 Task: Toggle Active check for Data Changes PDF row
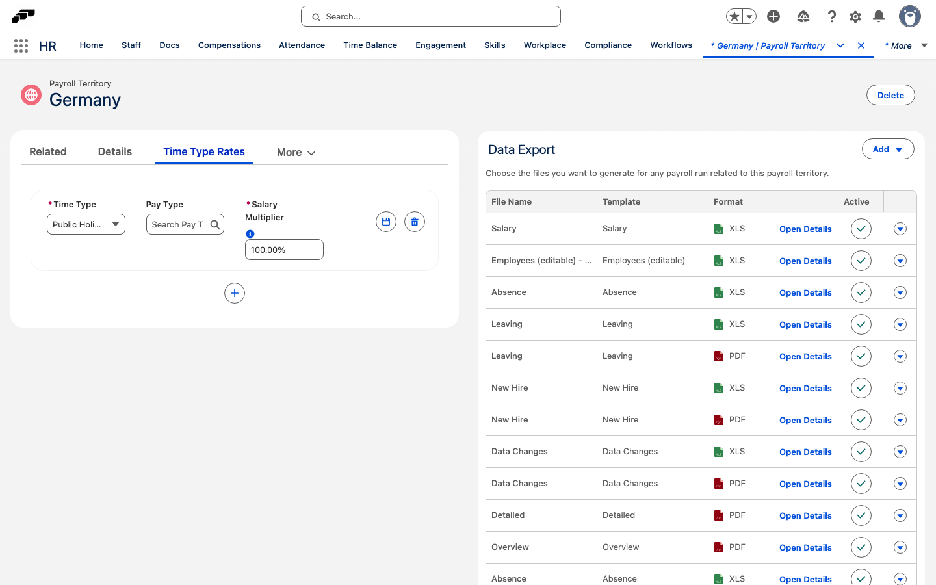tap(861, 484)
